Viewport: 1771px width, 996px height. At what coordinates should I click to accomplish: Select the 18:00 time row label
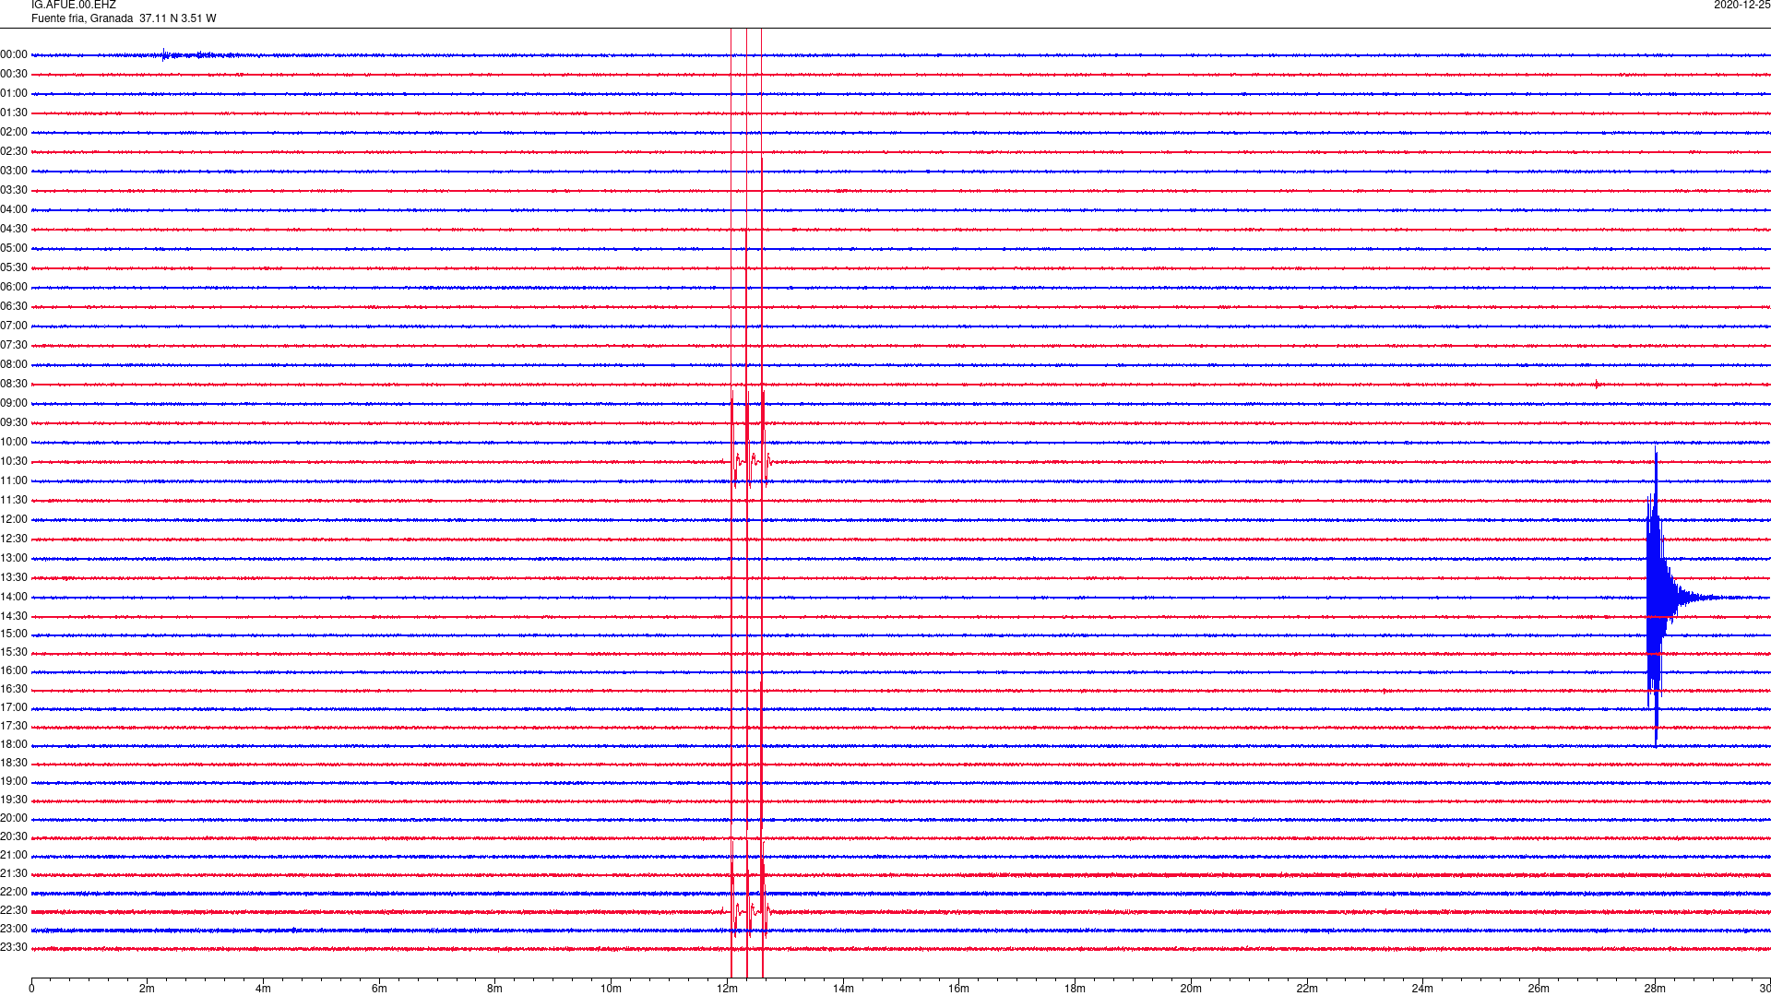pyautogui.click(x=14, y=745)
